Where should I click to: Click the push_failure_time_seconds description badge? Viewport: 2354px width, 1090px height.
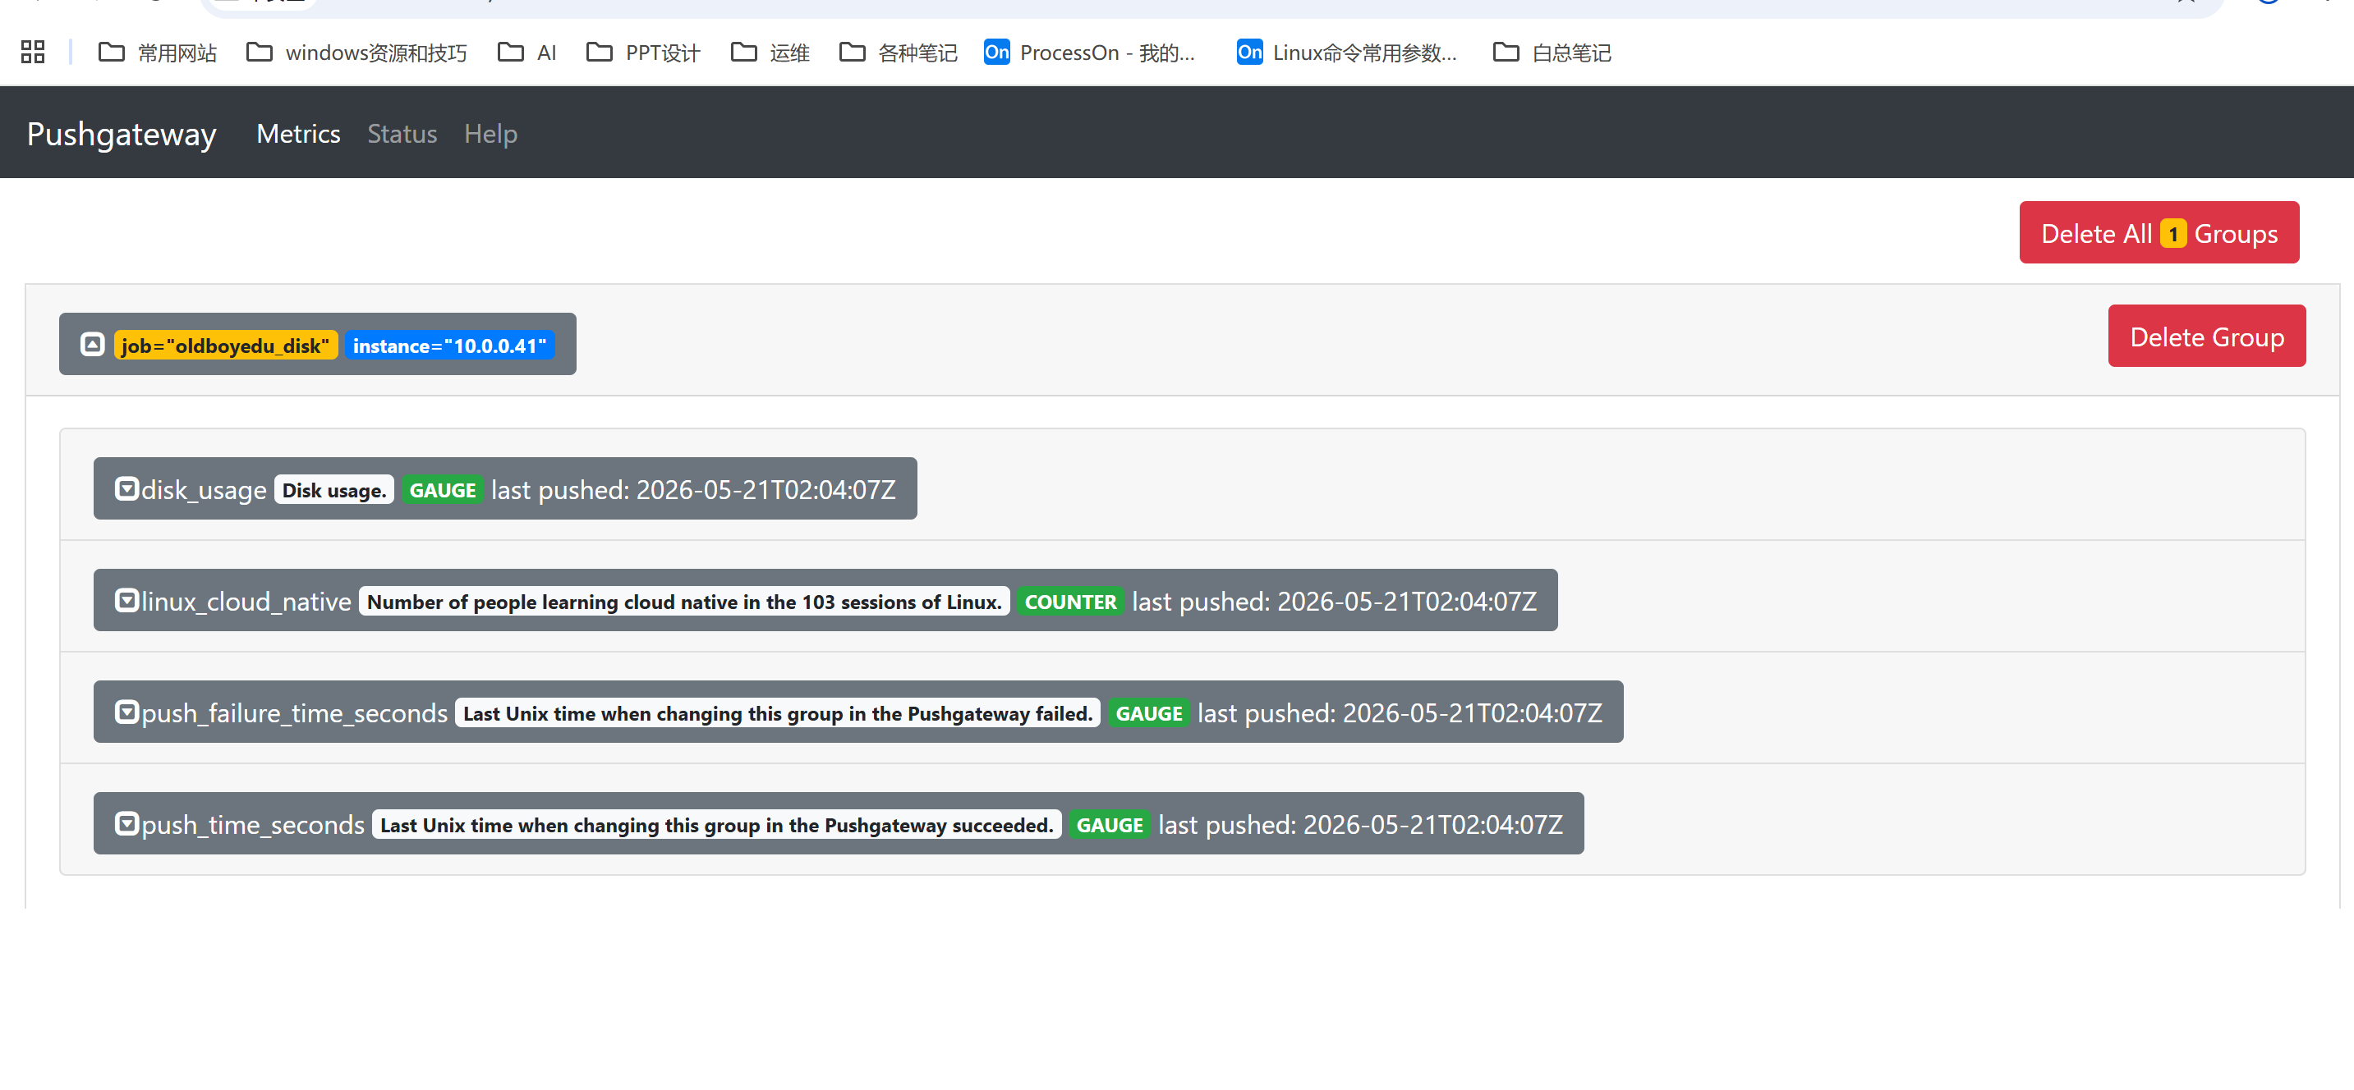coord(778,712)
